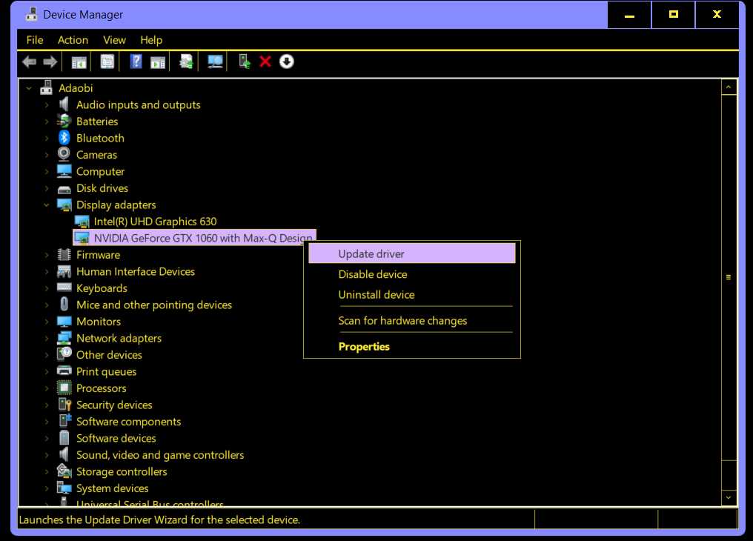753x541 pixels.
Task: Collapse the Display adapters category
Action: pos(47,205)
